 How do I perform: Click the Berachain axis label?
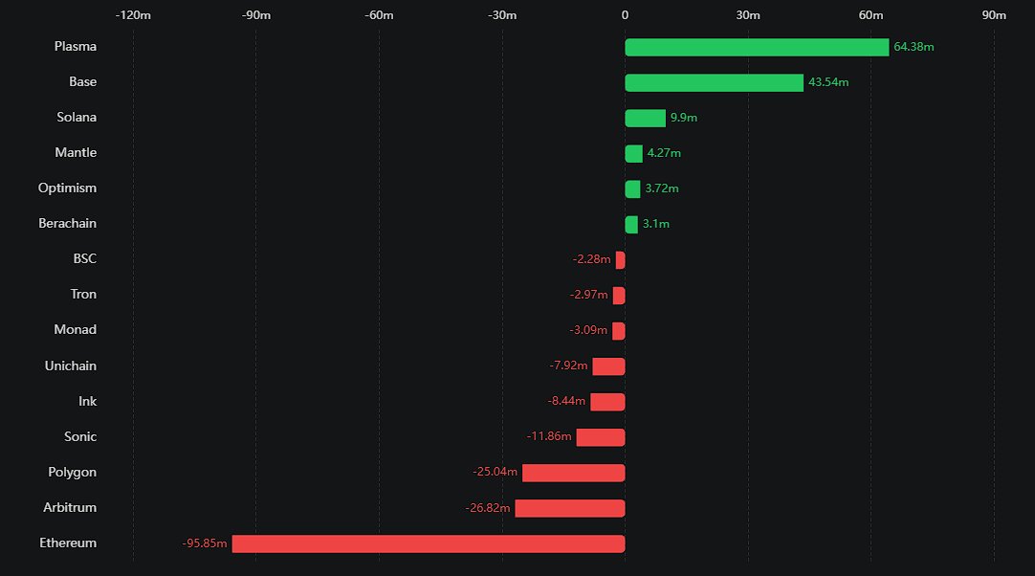point(67,224)
